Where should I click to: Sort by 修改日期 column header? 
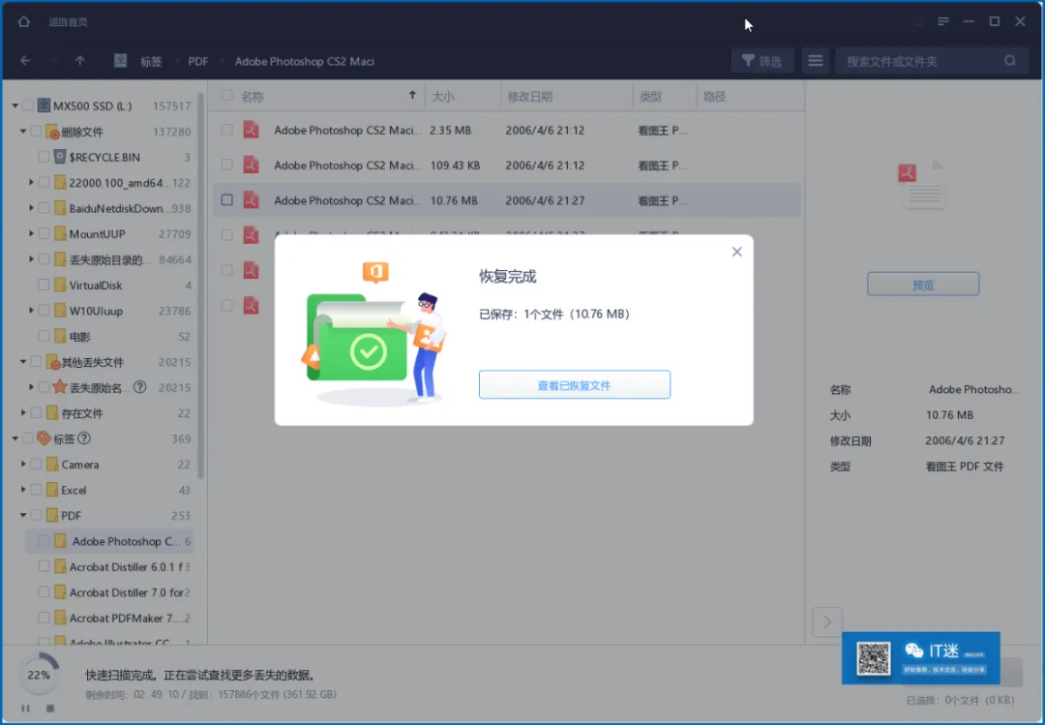(530, 97)
